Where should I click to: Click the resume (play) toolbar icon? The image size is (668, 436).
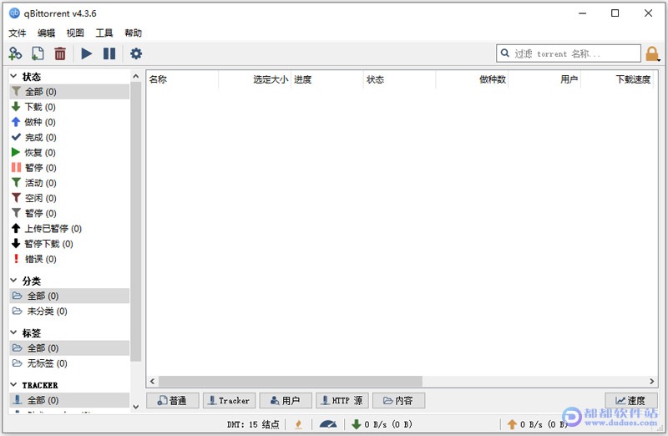point(87,53)
